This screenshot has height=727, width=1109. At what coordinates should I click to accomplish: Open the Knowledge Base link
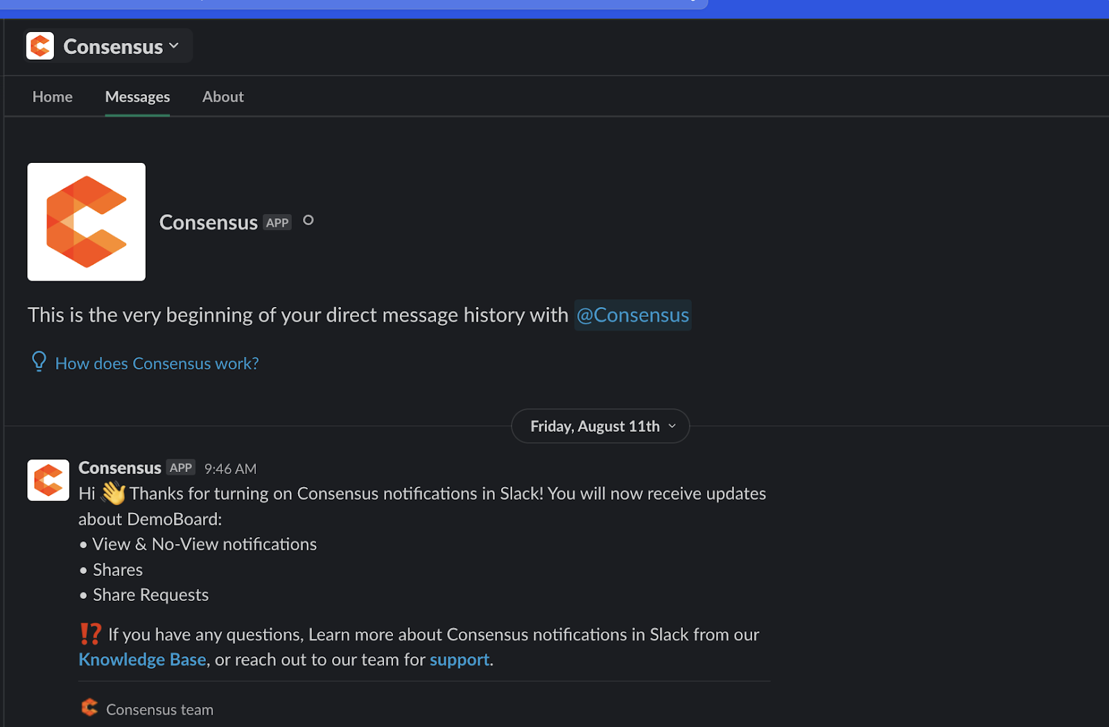point(142,660)
